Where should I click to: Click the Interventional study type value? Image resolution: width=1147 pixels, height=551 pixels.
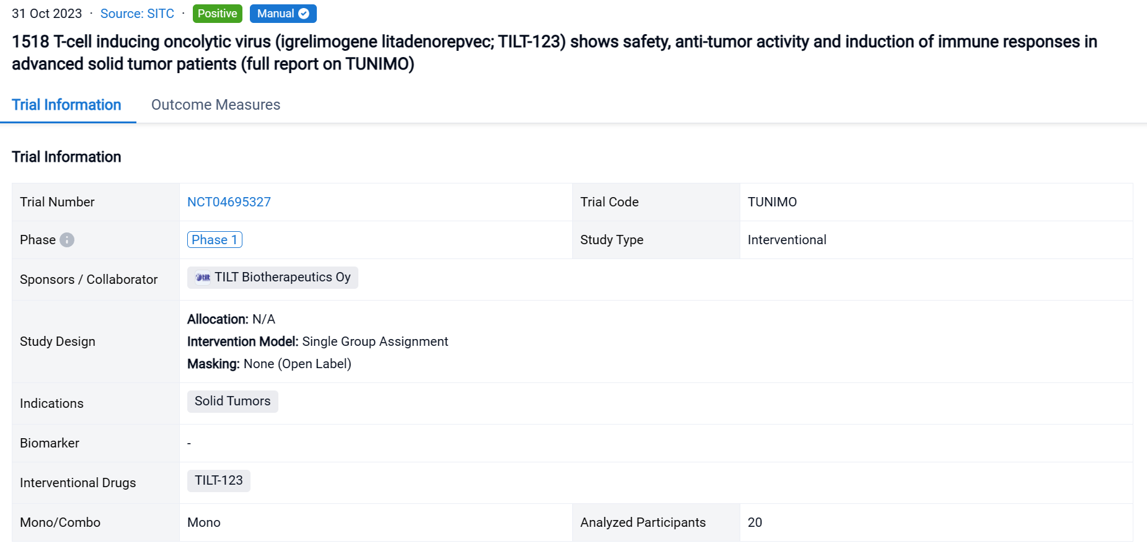786,240
